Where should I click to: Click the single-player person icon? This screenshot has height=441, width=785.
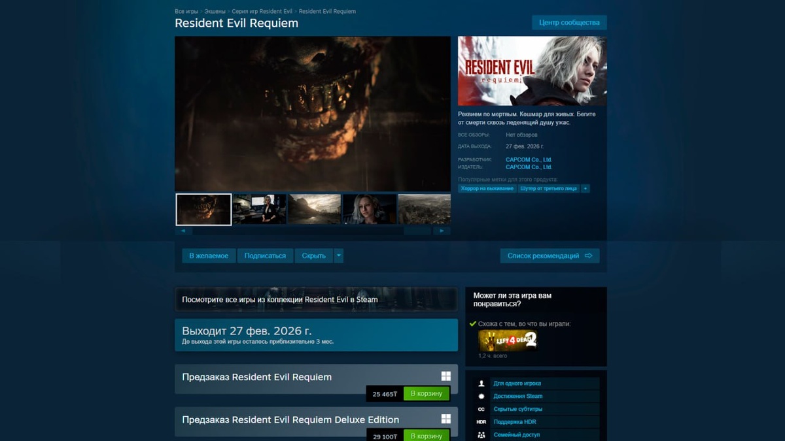click(x=481, y=384)
